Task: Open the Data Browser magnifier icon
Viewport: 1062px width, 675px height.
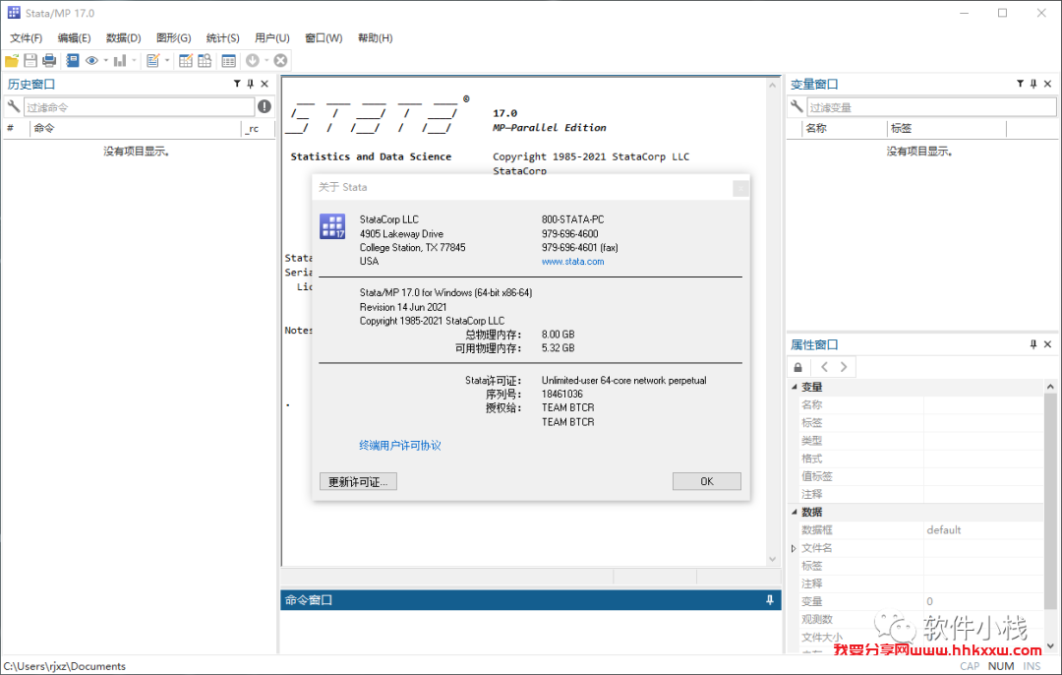Action: coord(205,60)
